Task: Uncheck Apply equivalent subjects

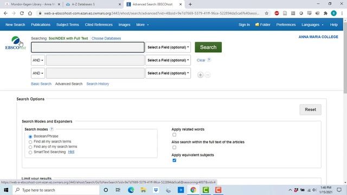Action: (175, 160)
